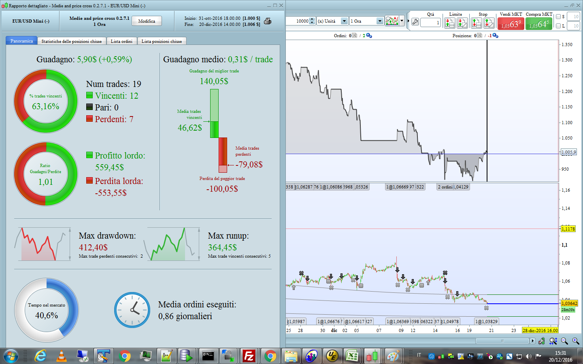Screen dimensions: 583x364
Task: Place second Stop order icon
Action: click(x=489, y=23)
